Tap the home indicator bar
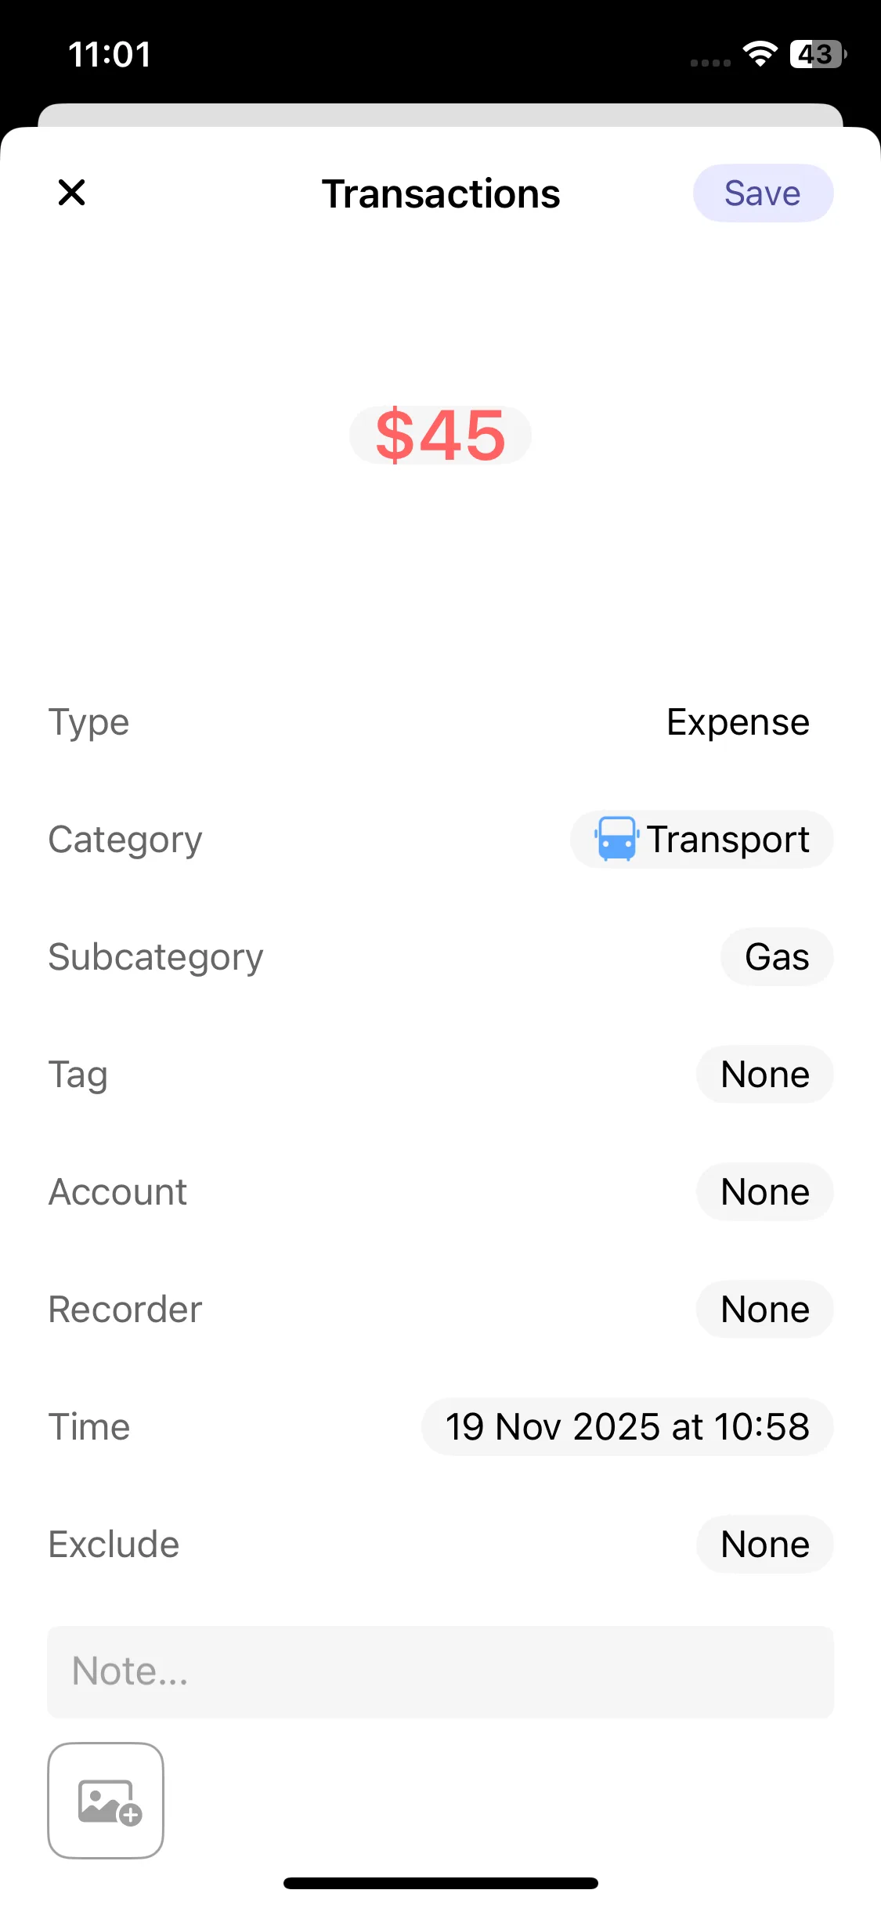The height and width of the screenshot is (1908, 881). [x=440, y=1883]
